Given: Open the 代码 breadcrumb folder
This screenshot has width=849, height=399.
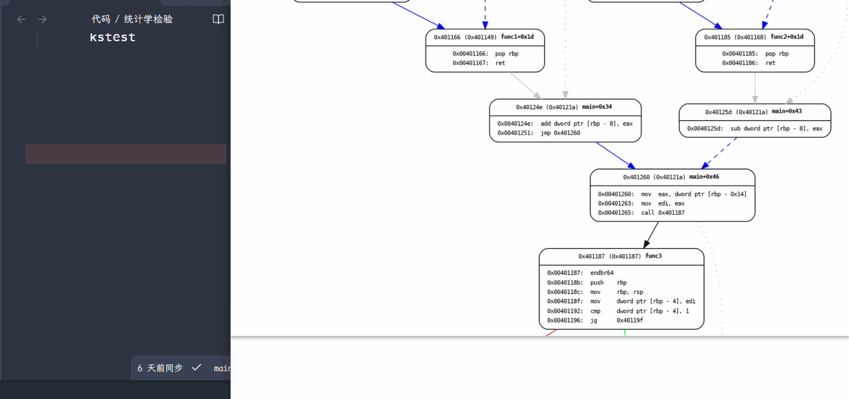Looking at the screenshot, I should (x=101, y=19).
